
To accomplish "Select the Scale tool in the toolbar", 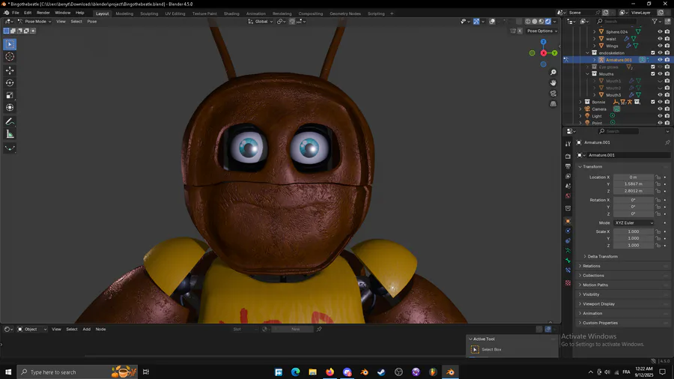I will click(x=10, y=96).
